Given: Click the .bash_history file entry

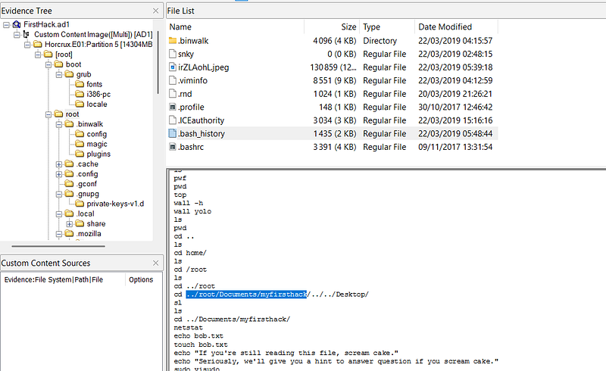Looking at the screenshot, I should click(201, 133).
